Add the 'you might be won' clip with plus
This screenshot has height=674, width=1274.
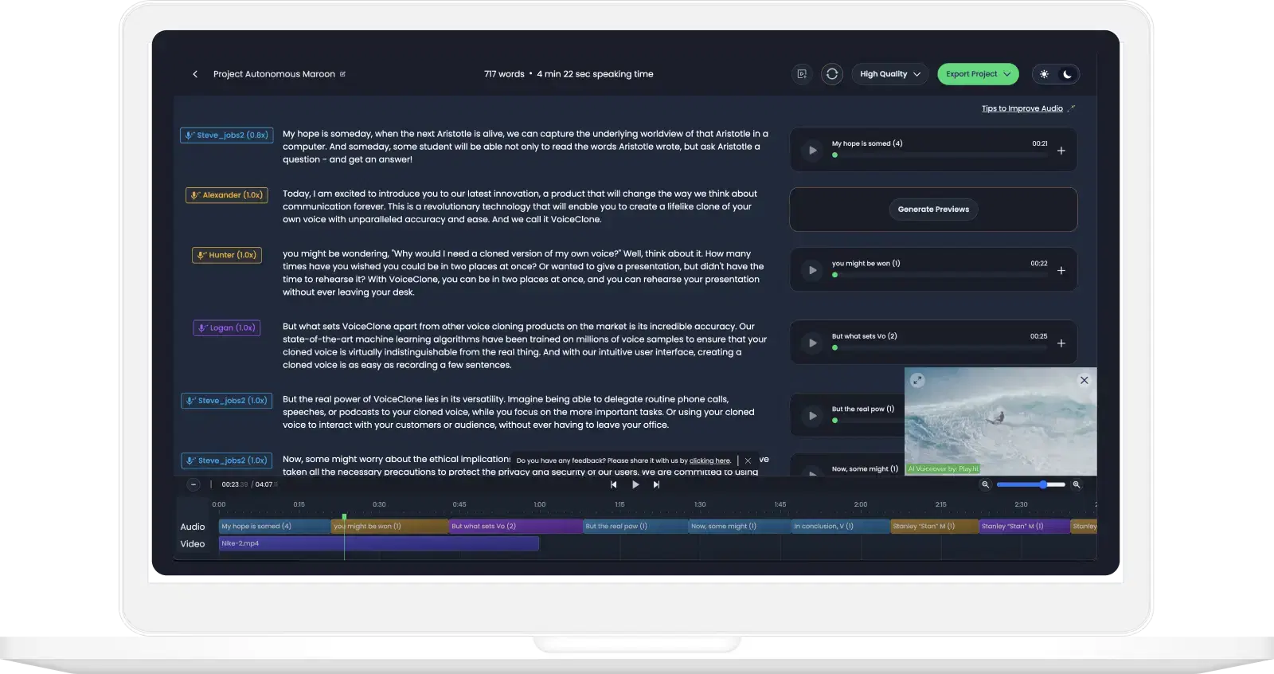point(1061,271)
